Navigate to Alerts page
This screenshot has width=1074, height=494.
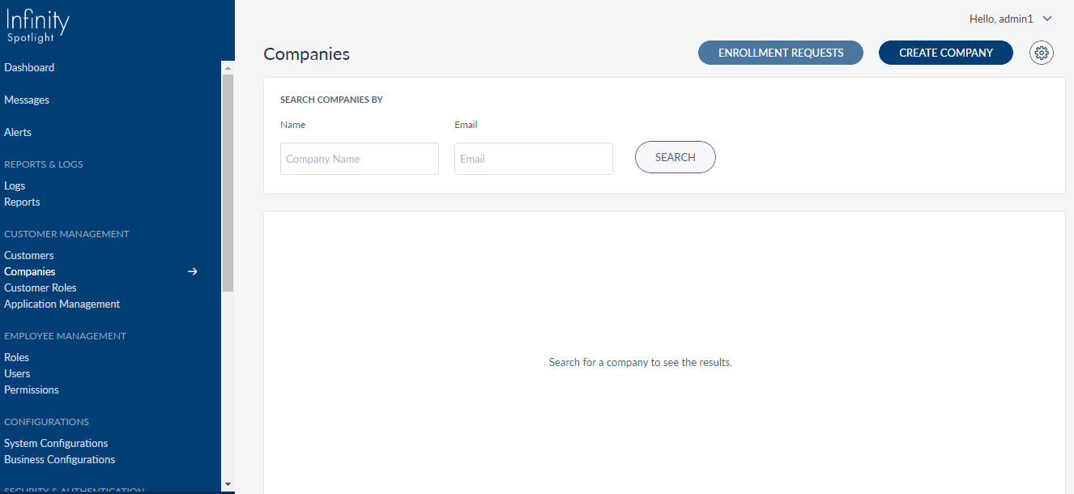[18, 133]
